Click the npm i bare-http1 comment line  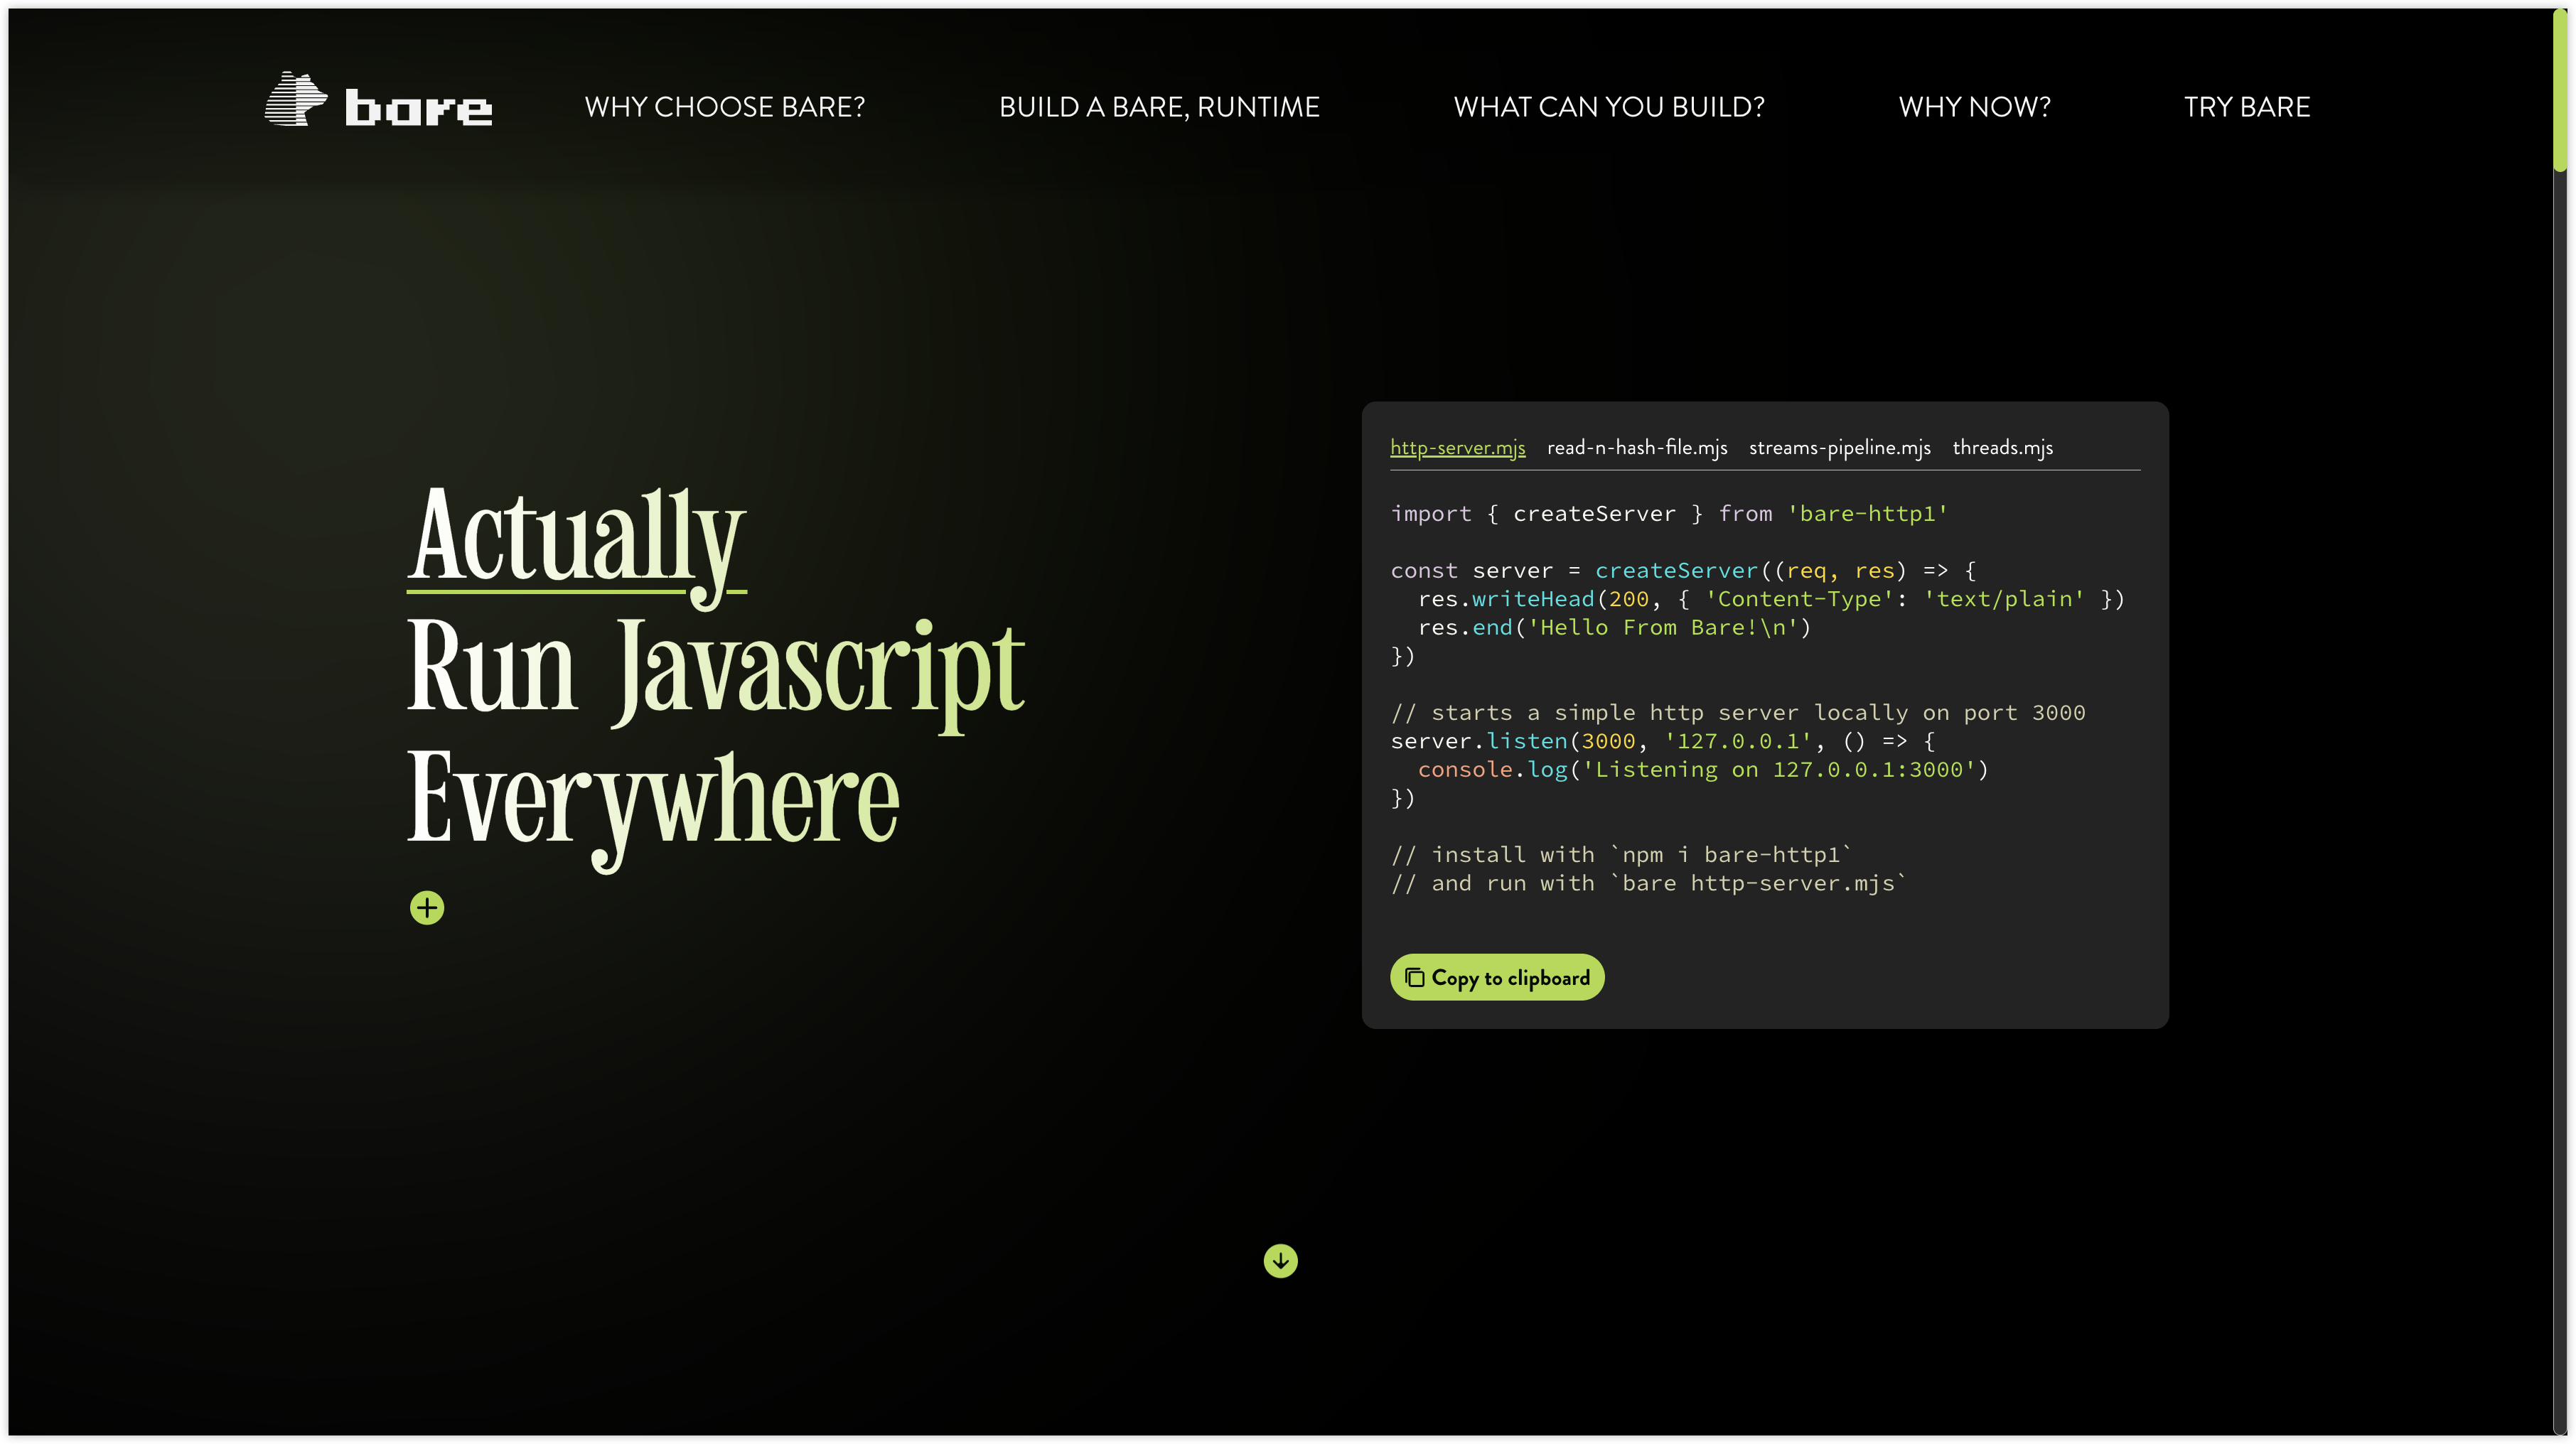click(x=1621, y=855)
